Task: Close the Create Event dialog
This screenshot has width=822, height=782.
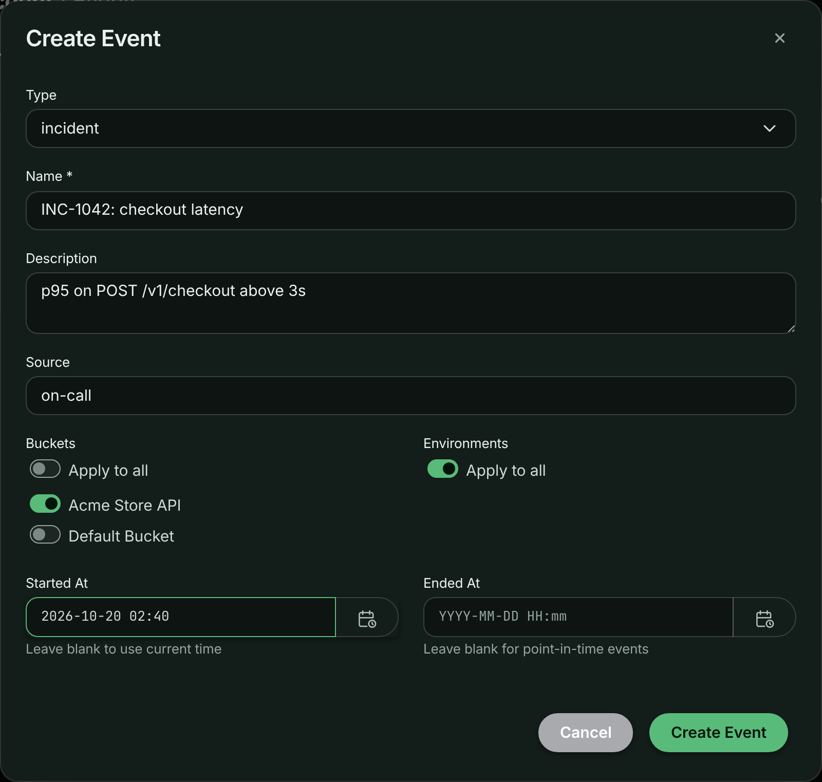Action: pyautogui.click(x=779, y=38)
